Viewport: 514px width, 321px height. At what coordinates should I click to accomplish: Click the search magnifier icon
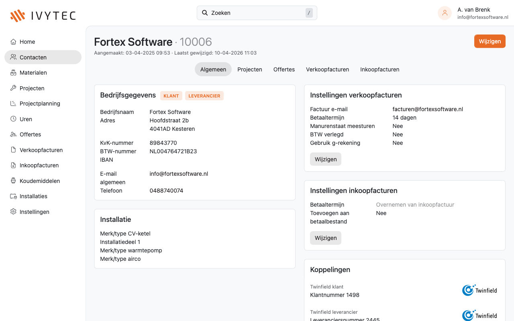pyautogui.click(x=205, y=12)
